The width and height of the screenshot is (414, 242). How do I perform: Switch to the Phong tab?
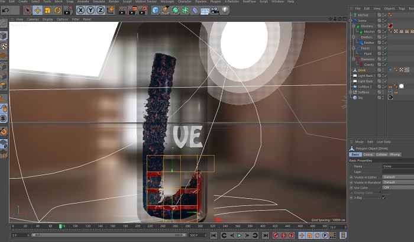click(395, 154)
